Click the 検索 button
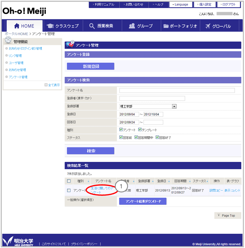Viewport: 245px width, 248px height. point(90,151)
